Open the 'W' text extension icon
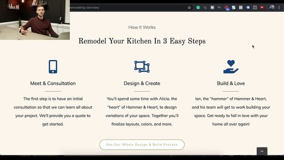The width and height of the screenshot is (284, 160). [x=219, y=8]
